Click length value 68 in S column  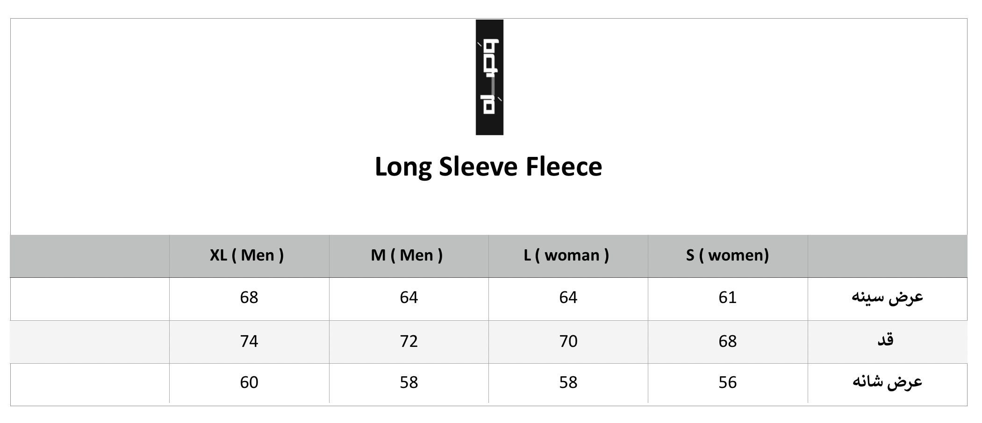tap(728, 341)
